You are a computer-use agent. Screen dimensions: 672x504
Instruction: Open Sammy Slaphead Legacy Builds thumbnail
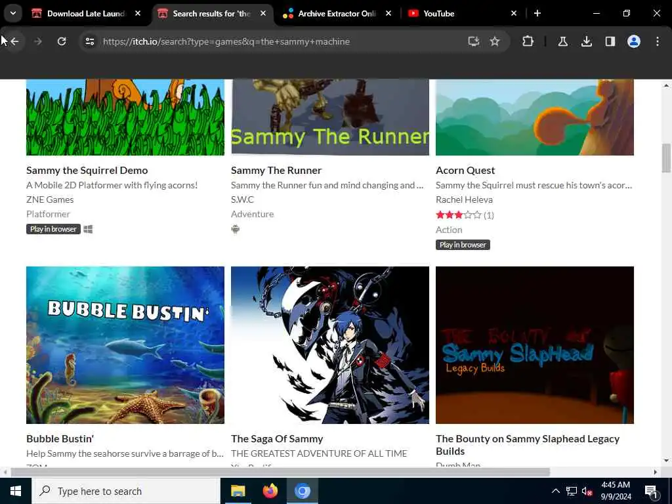point(535,345)
